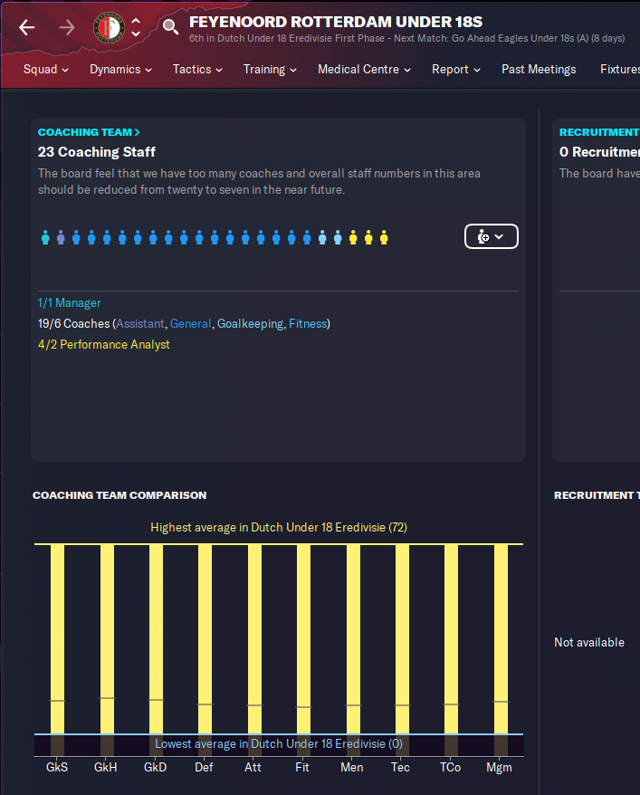Click the Highest average in Eredivisie label
Screen dimensions: 640x795
279,527
